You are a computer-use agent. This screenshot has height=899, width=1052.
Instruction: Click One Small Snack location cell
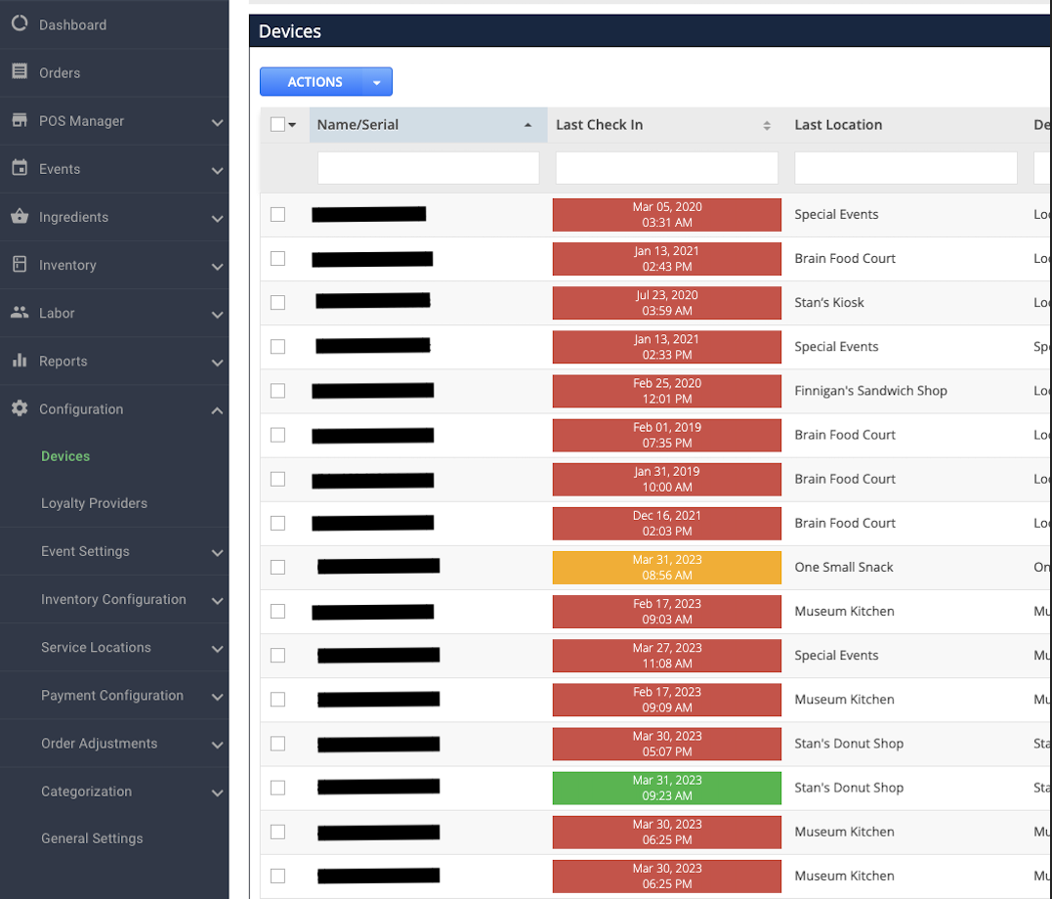pos(844,568)
